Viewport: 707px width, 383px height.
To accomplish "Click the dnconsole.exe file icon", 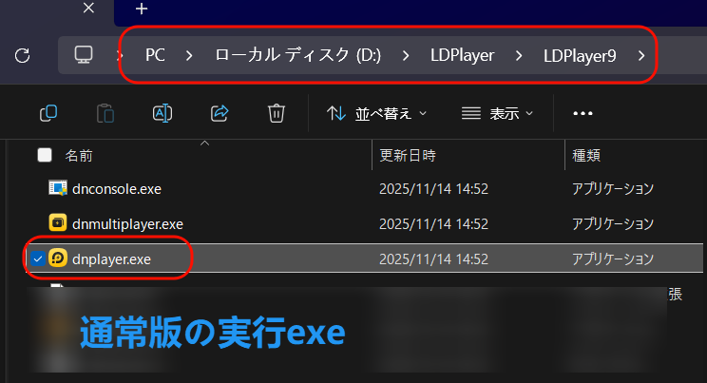I will pyautogui.click(x=58, y=188).
